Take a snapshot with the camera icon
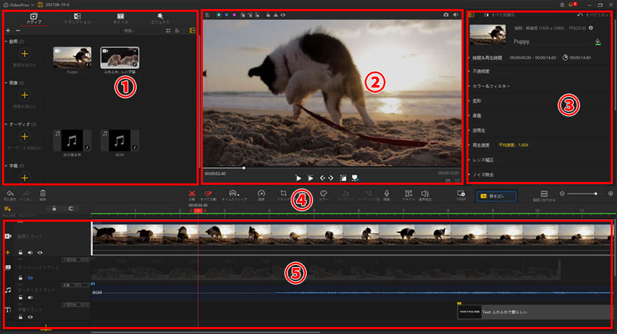The image size is (617, 334). [445, 15]
